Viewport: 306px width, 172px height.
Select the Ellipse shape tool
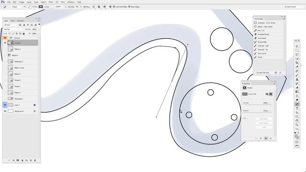[x=297, y=117]
